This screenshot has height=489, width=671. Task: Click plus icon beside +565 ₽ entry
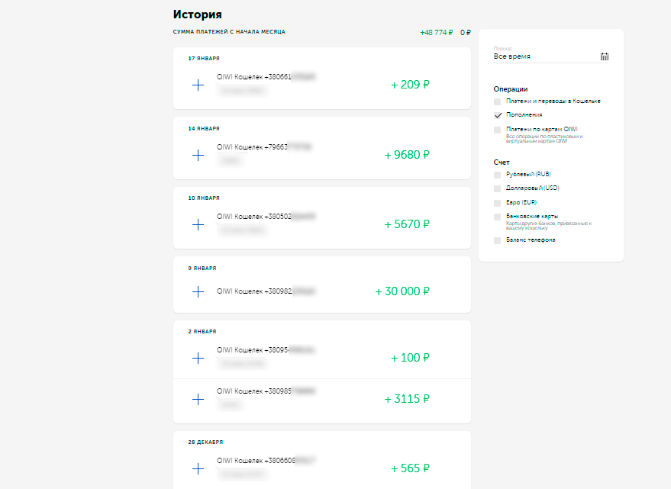pos(198,469)
